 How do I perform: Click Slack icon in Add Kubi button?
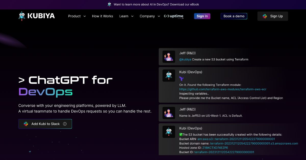(26, 124)
